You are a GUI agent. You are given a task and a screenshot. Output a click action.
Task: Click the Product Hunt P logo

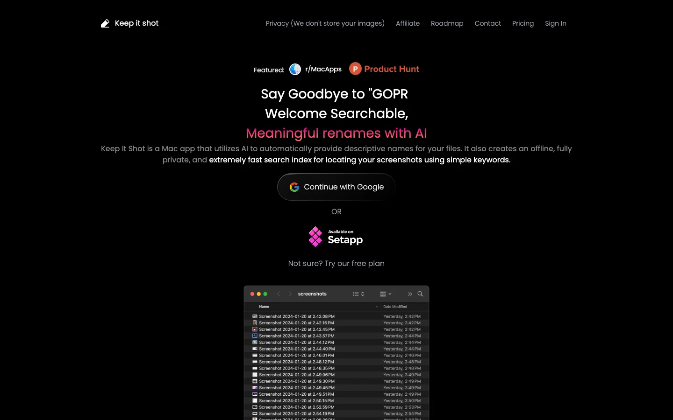tap(355, 69)
